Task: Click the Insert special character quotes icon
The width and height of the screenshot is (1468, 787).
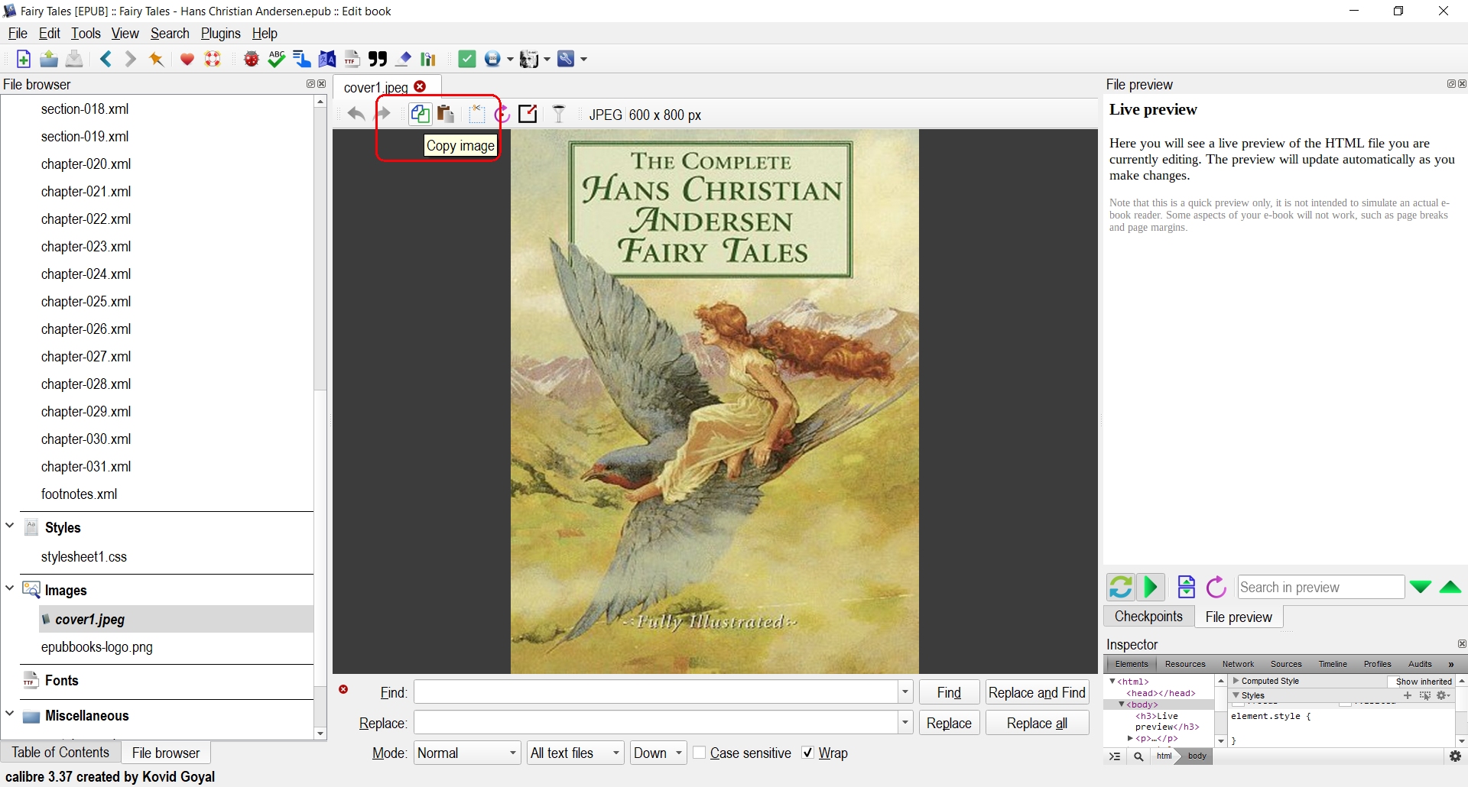Action: point(378,59)
